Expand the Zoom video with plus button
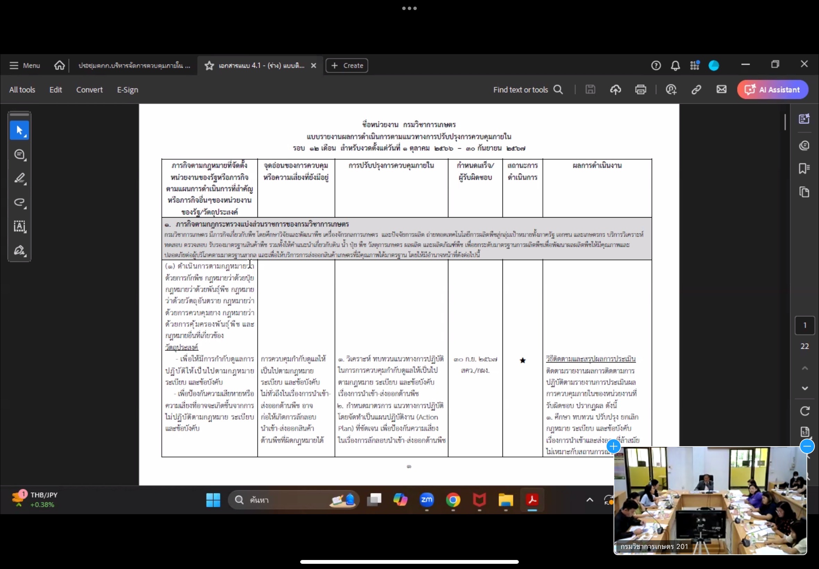The image size is (819, 569). pyautogui.click(x=613, y=446)
